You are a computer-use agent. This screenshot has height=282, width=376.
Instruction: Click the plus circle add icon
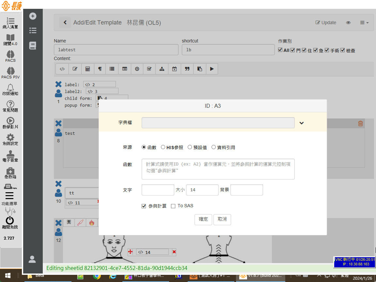(x=33, y=16)
